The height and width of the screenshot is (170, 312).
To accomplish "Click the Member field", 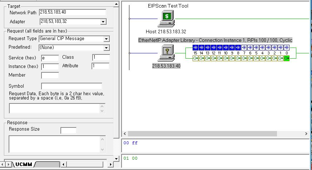I will [50, 75].
